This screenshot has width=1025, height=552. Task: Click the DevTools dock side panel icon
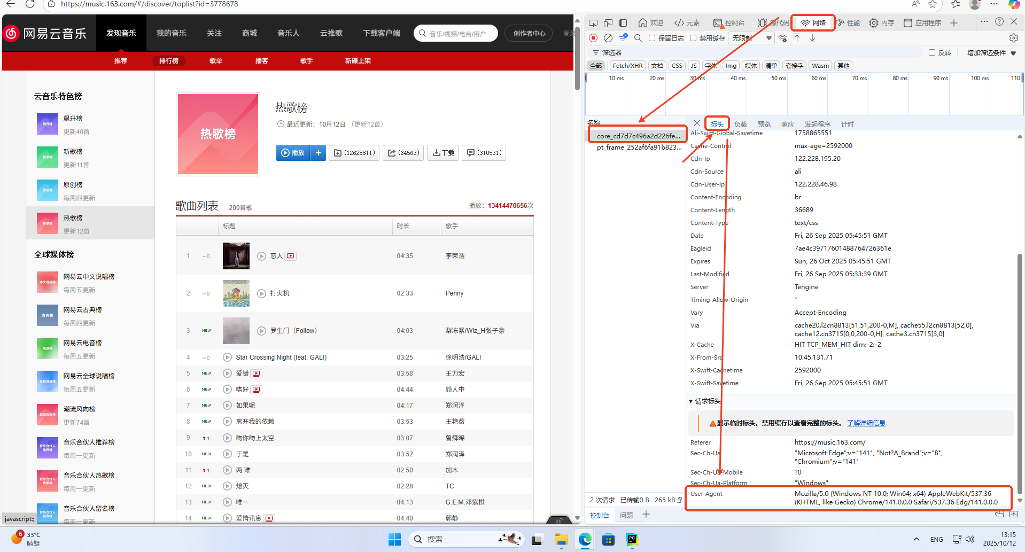[623, 23]
